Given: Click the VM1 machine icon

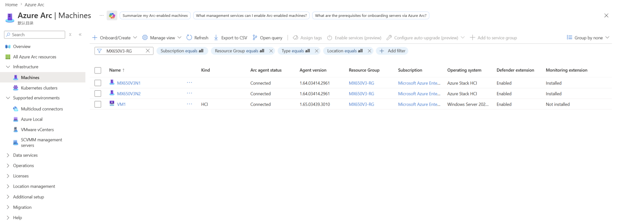Looking at the screenshot, I should [112, 103].
